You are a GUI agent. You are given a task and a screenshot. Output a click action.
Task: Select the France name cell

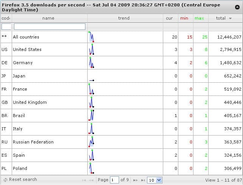50,89
